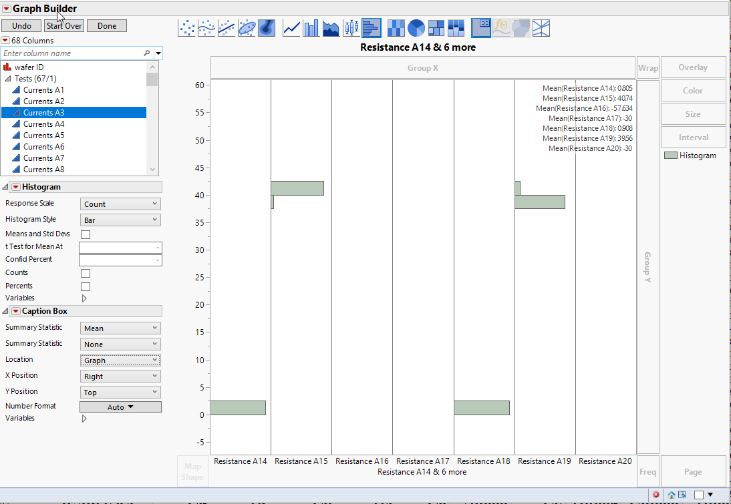Activate the Contour element icon
This screenshot has width=731, height=504.
tap(267, 27)
